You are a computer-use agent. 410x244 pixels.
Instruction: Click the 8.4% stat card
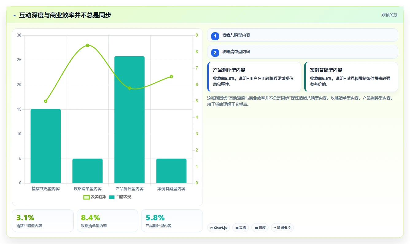pos(107,221)
